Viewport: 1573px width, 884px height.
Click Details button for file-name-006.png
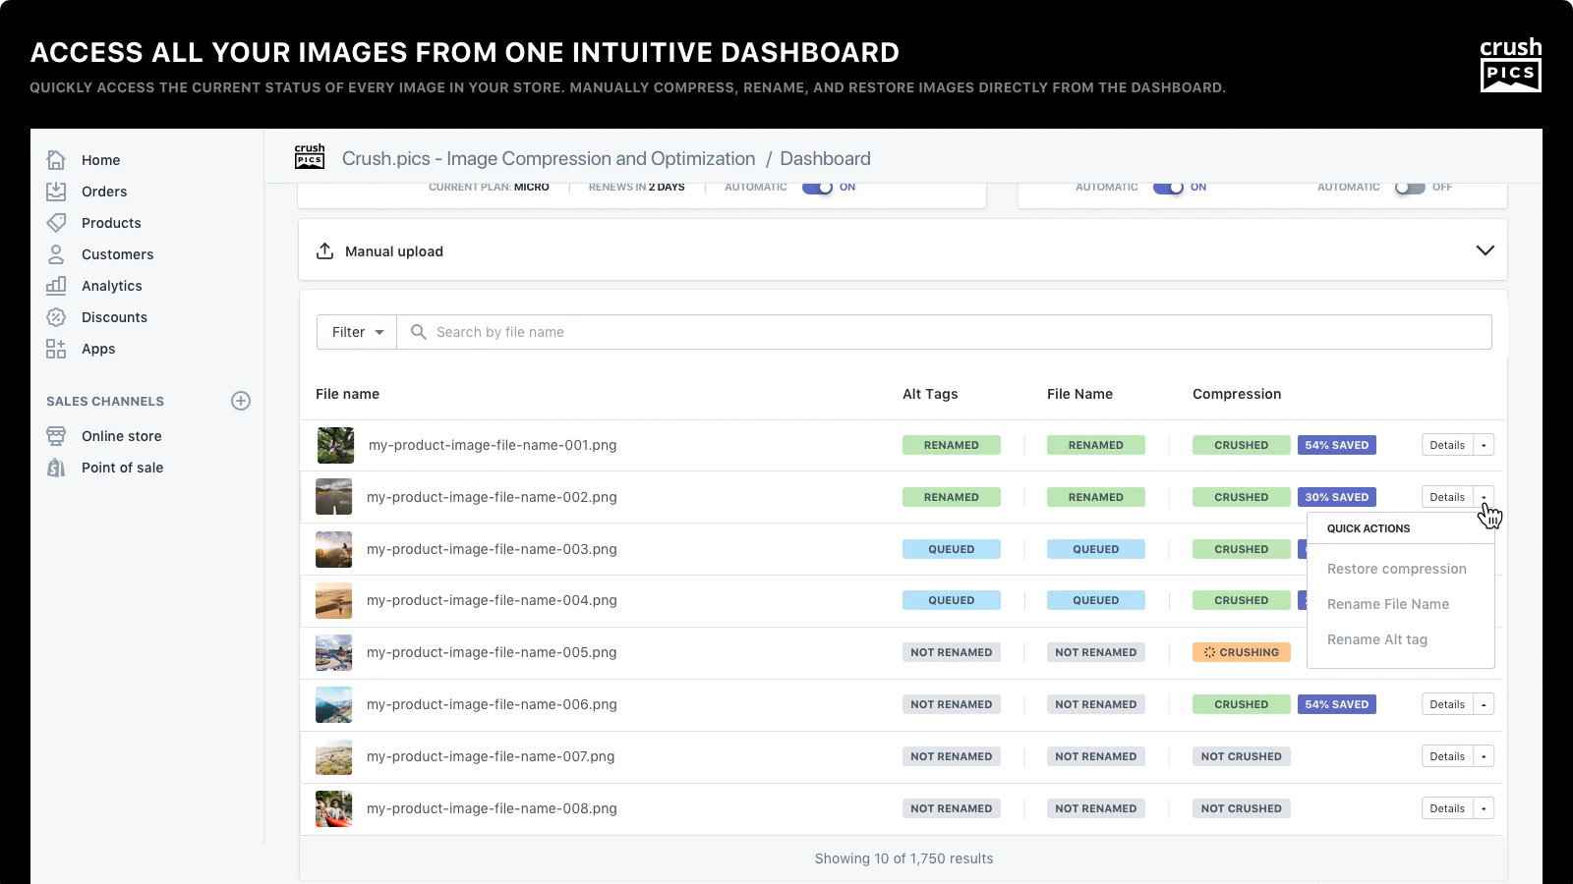point(1446,704)
